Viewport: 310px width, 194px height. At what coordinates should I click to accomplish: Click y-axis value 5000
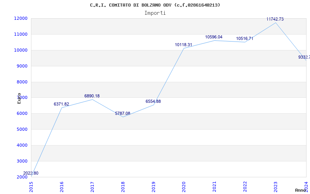(x=22, y=130)
